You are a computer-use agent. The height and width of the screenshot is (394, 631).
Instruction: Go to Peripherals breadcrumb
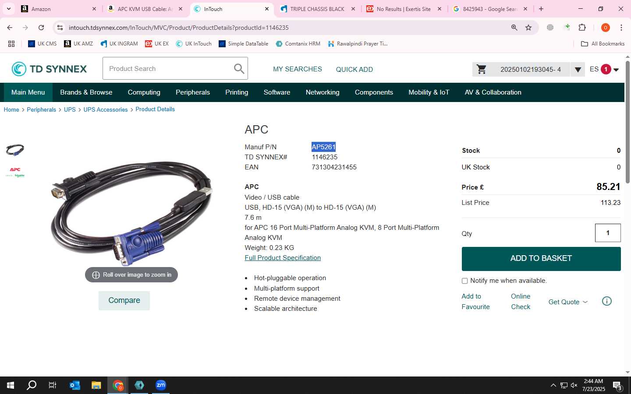tap(42, 109)
